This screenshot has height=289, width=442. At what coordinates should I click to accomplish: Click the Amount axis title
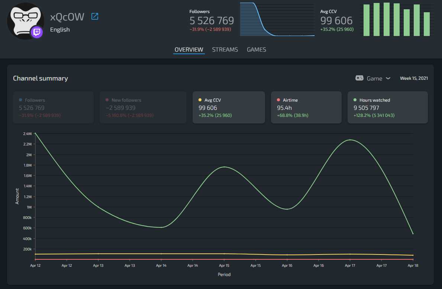pyautogui.click(x=17, y=196)
